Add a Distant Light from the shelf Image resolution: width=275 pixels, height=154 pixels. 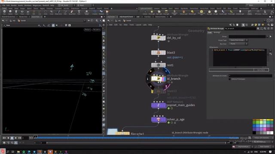[x=192, y=12]
